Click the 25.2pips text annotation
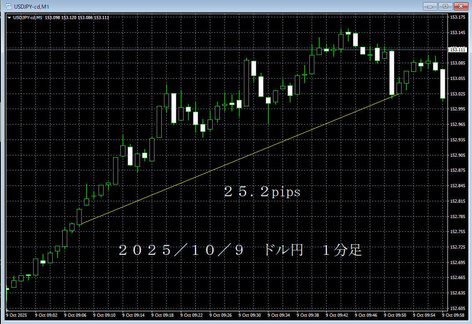Screen dimensions: 472x324 coord(261,192)
